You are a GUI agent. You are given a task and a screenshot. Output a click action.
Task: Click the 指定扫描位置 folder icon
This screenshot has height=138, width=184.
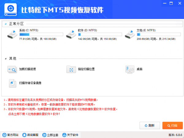point(71,69)
